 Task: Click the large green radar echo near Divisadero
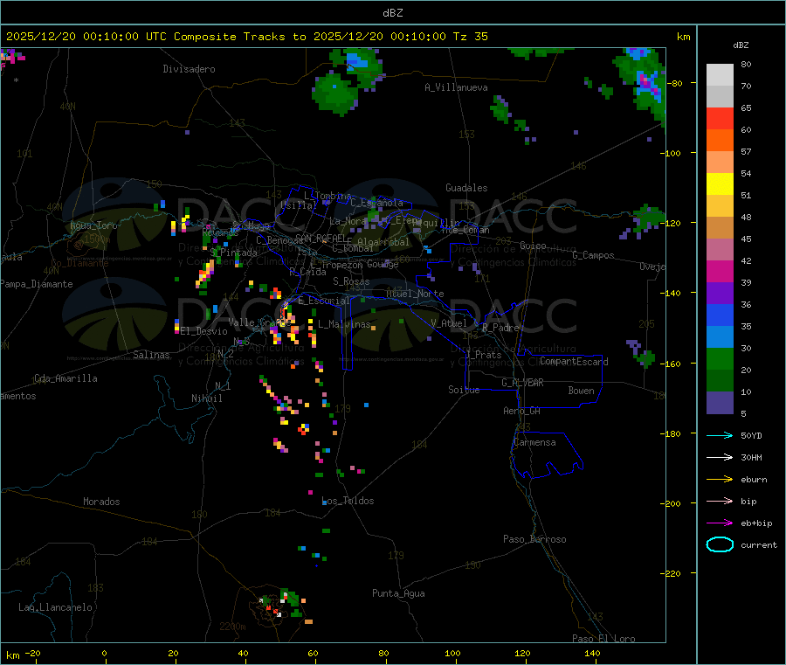click(x=334, y=93)
